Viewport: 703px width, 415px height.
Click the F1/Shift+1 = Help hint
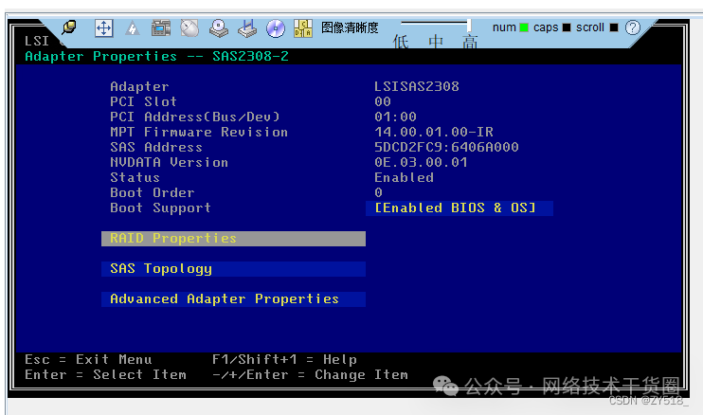284,359
